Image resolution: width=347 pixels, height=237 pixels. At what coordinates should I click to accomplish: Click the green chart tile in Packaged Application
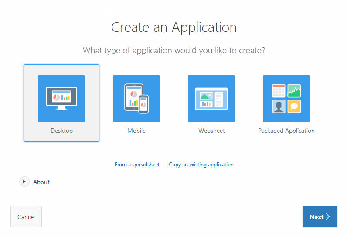click(294, 91)
